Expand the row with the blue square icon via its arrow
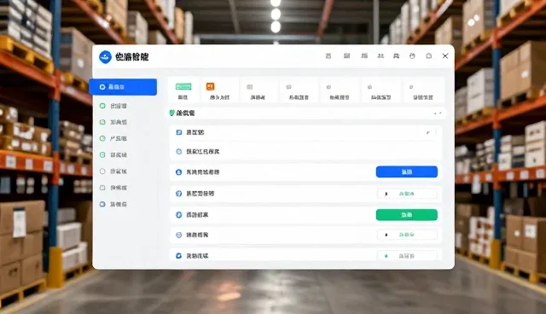 click(428, 132)
